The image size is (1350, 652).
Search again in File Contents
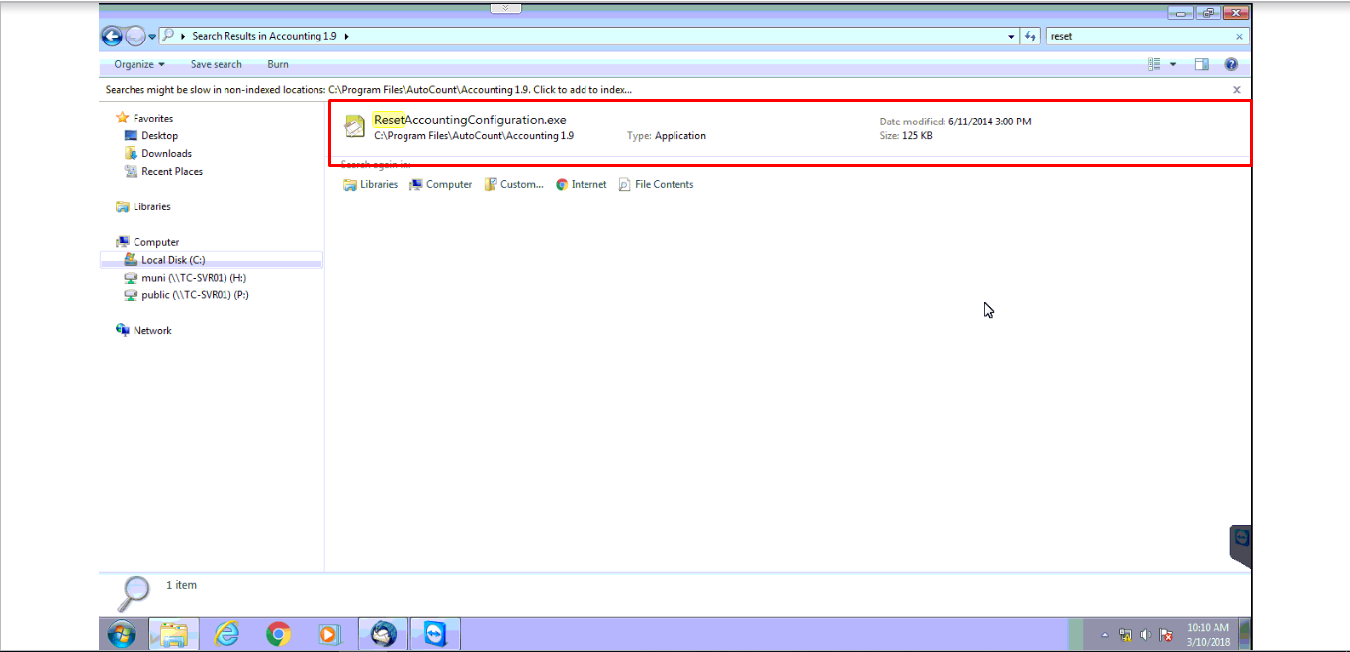657,185
